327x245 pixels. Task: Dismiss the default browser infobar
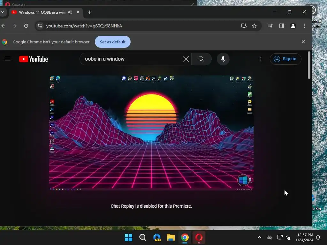[303, 42]
